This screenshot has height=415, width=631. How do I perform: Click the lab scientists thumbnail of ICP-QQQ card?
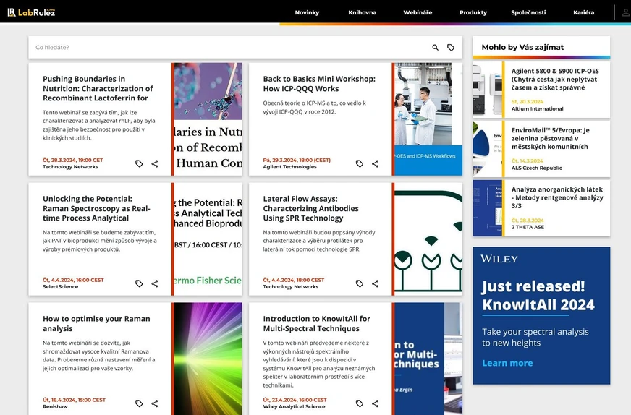click(428, 119)
